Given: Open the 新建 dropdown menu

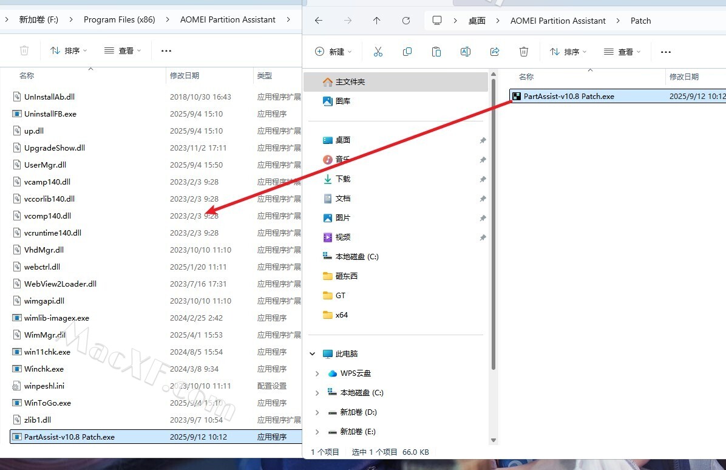Looking at the screenshot, I should point(333,52).
